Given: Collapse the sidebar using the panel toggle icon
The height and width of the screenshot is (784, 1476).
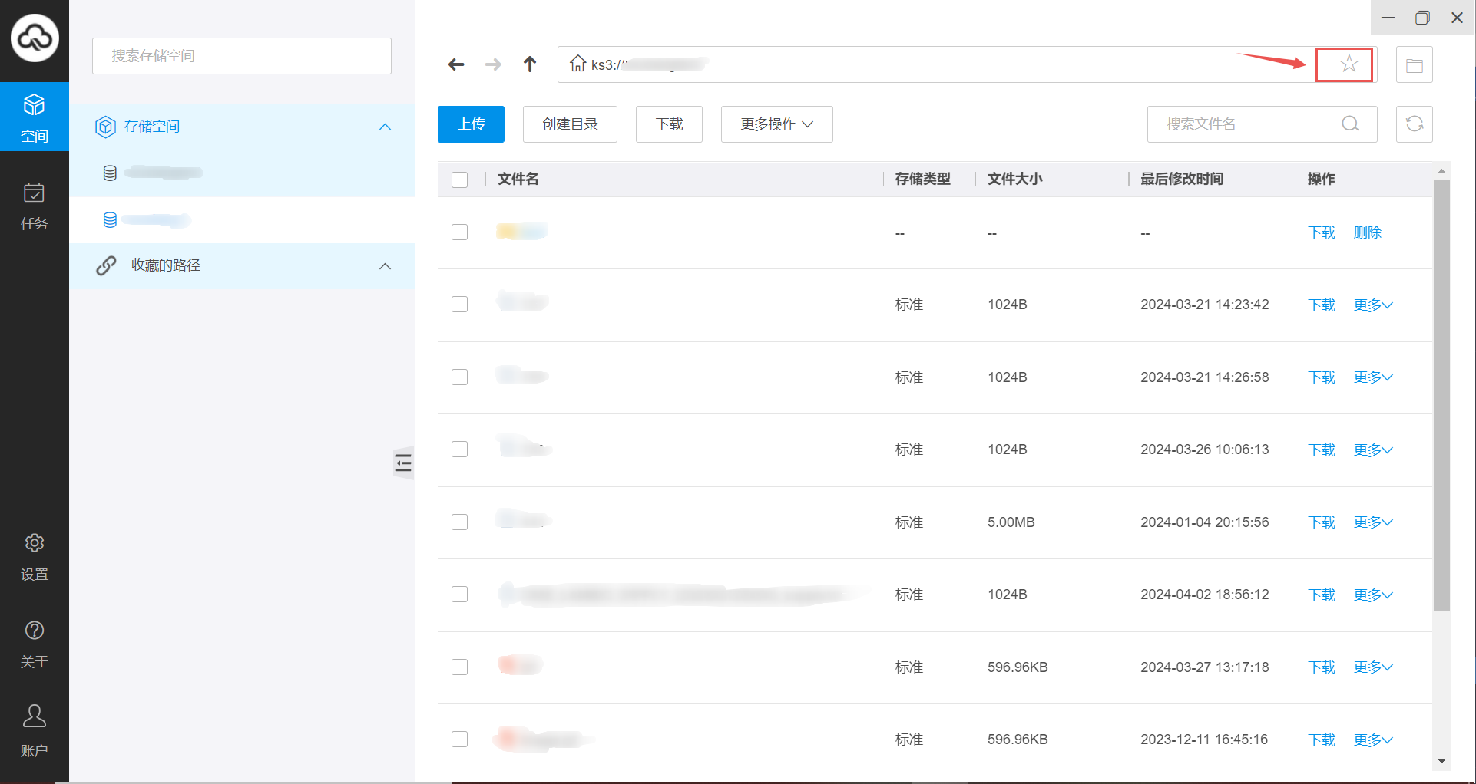Looking at the screenshot, I should [x=403, y=463].
